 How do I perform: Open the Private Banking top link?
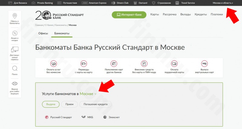(x=45, y=3)
